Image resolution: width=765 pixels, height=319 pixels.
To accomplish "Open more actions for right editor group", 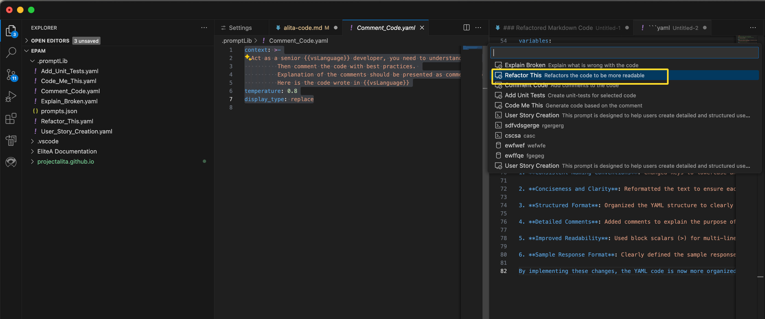I will (753, 28).
